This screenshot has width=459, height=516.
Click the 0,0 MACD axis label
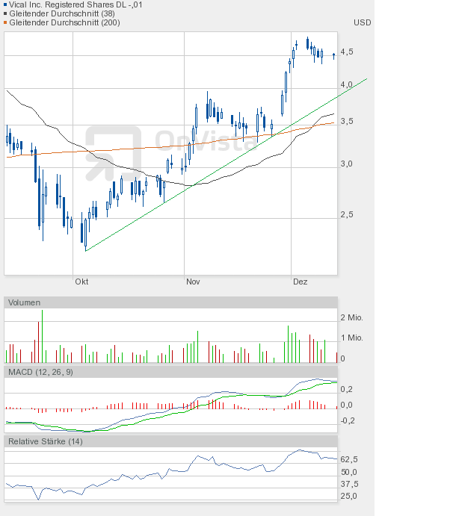tap(346, 405)
